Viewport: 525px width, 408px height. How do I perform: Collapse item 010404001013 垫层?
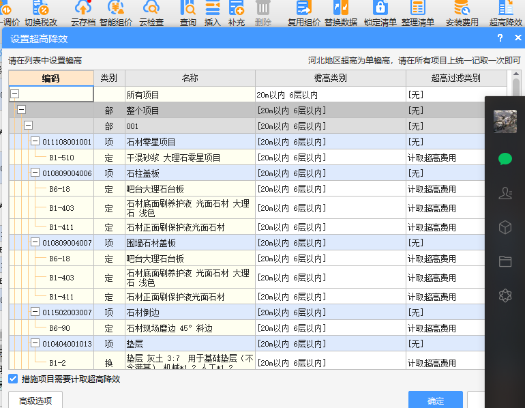point(35,343)
